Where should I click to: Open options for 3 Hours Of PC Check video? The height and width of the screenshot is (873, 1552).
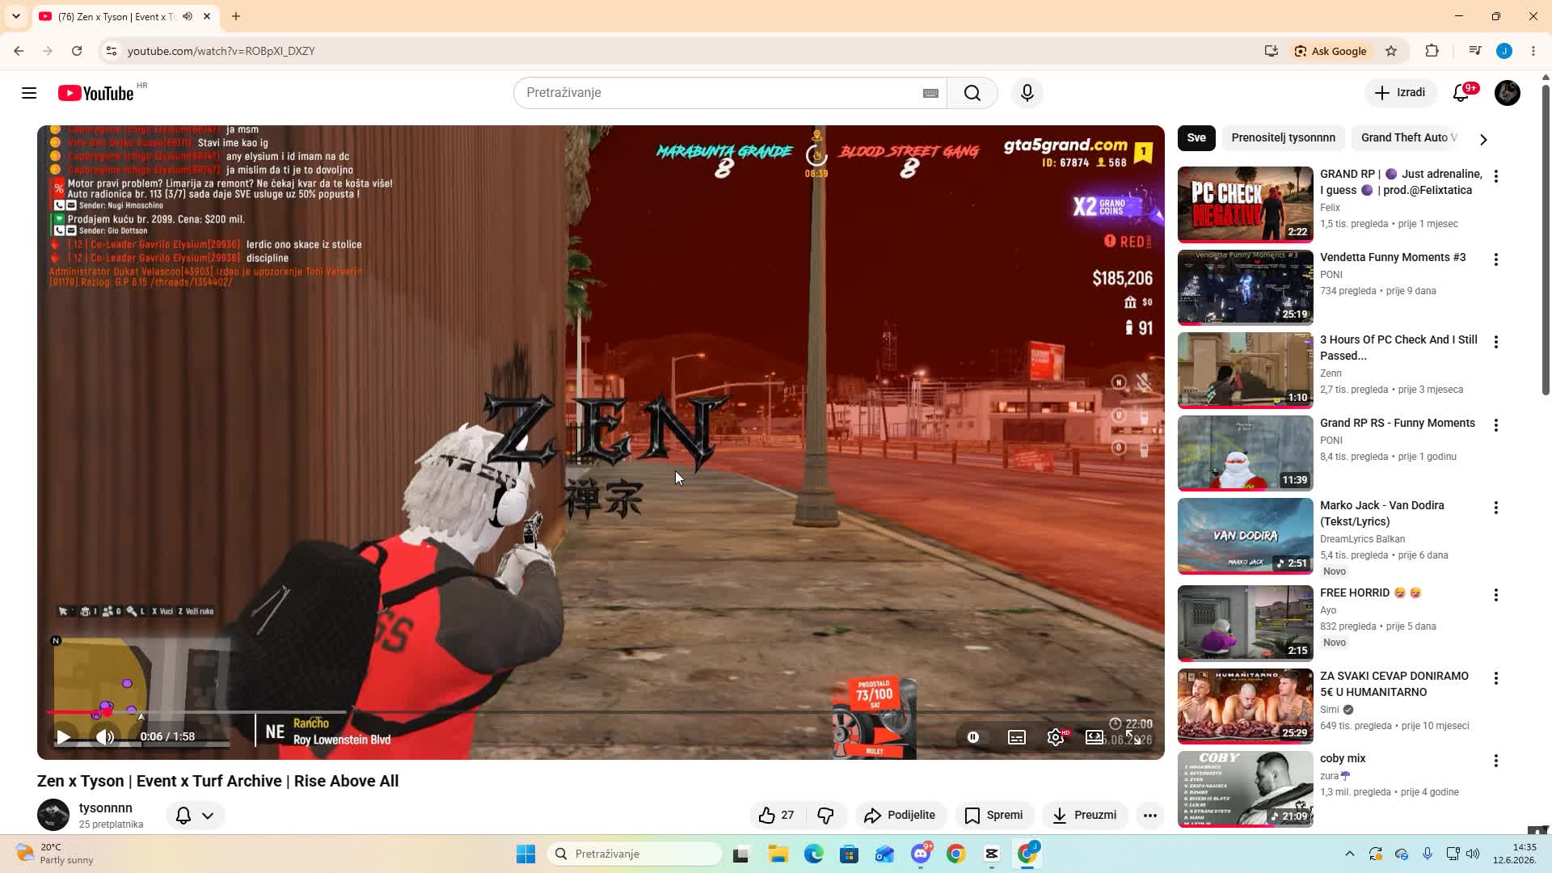click(x=1496, y=342)
